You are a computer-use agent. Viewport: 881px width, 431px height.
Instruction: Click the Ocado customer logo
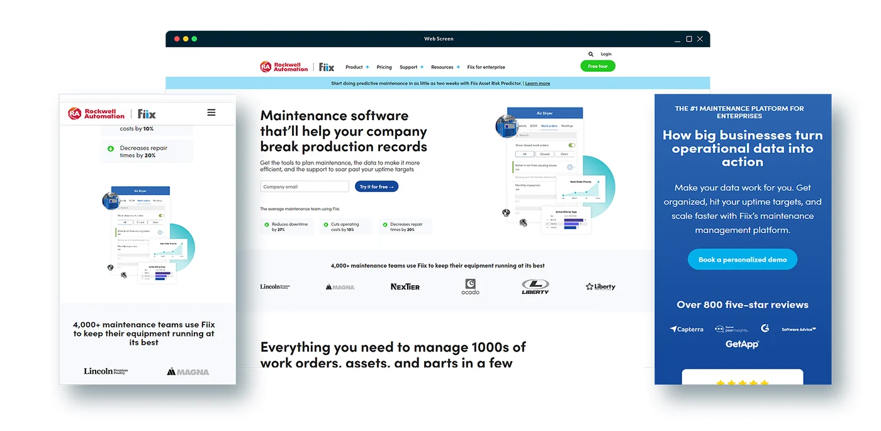click(x=470, y=287)
